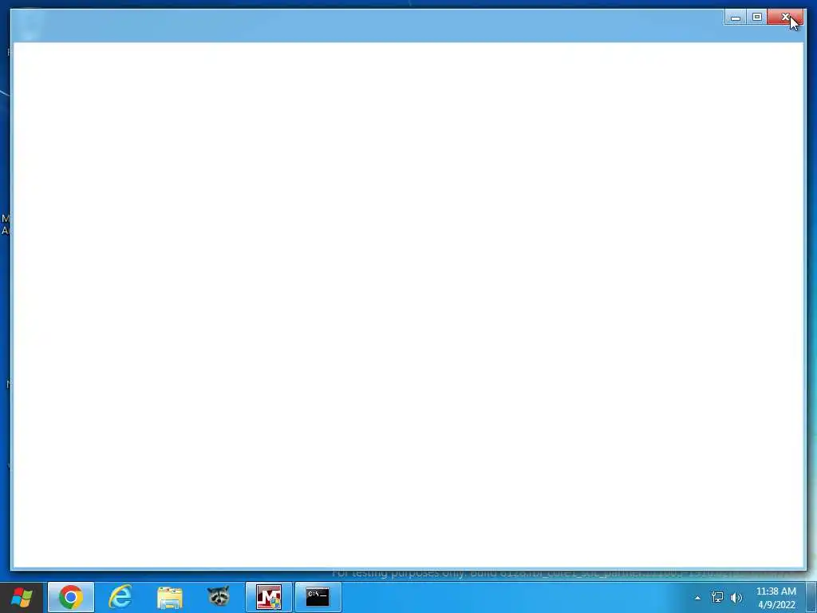
Task: Open the raccoon icon application
Action: [219, 597]
